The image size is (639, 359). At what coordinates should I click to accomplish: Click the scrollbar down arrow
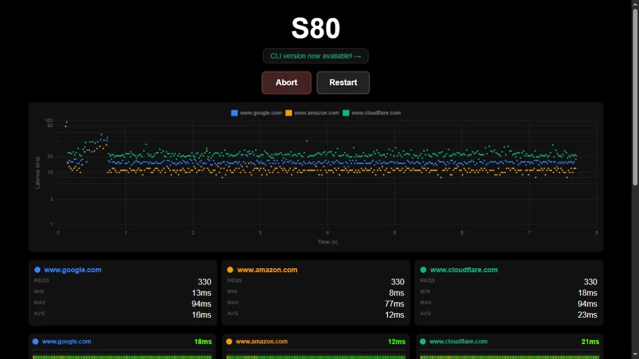pyautogui.click(x=635, y=355)
